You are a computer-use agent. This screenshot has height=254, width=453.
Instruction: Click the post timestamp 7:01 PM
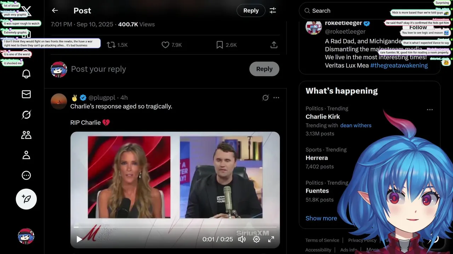(82, 24)
